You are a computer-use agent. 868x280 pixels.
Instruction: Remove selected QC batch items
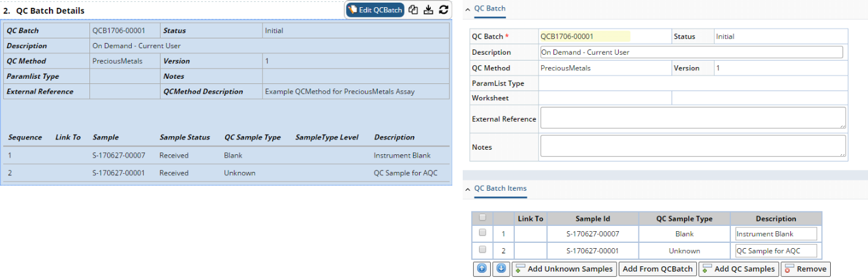point(805,269)
